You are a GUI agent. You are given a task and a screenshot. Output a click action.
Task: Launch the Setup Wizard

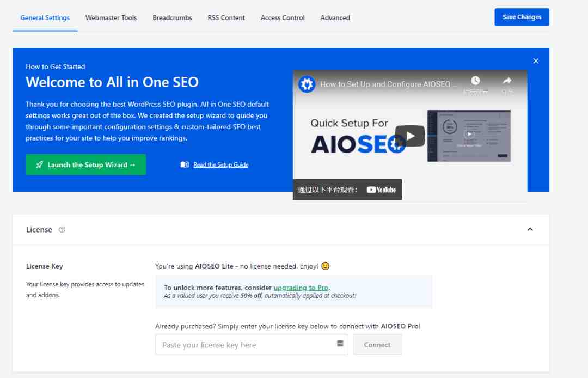pos(86,164)
